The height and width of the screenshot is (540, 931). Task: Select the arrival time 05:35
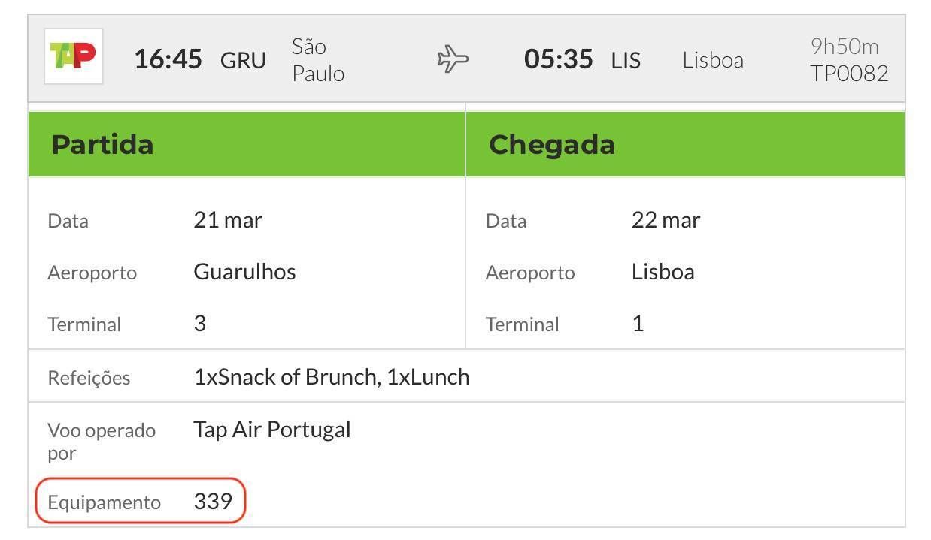pos(559,59)
